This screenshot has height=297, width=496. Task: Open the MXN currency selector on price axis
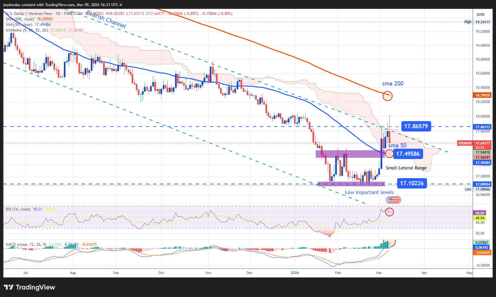(x=480, y=15)
